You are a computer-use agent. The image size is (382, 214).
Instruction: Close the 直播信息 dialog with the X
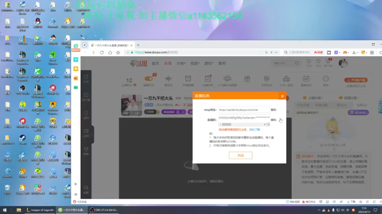[282, 96]
